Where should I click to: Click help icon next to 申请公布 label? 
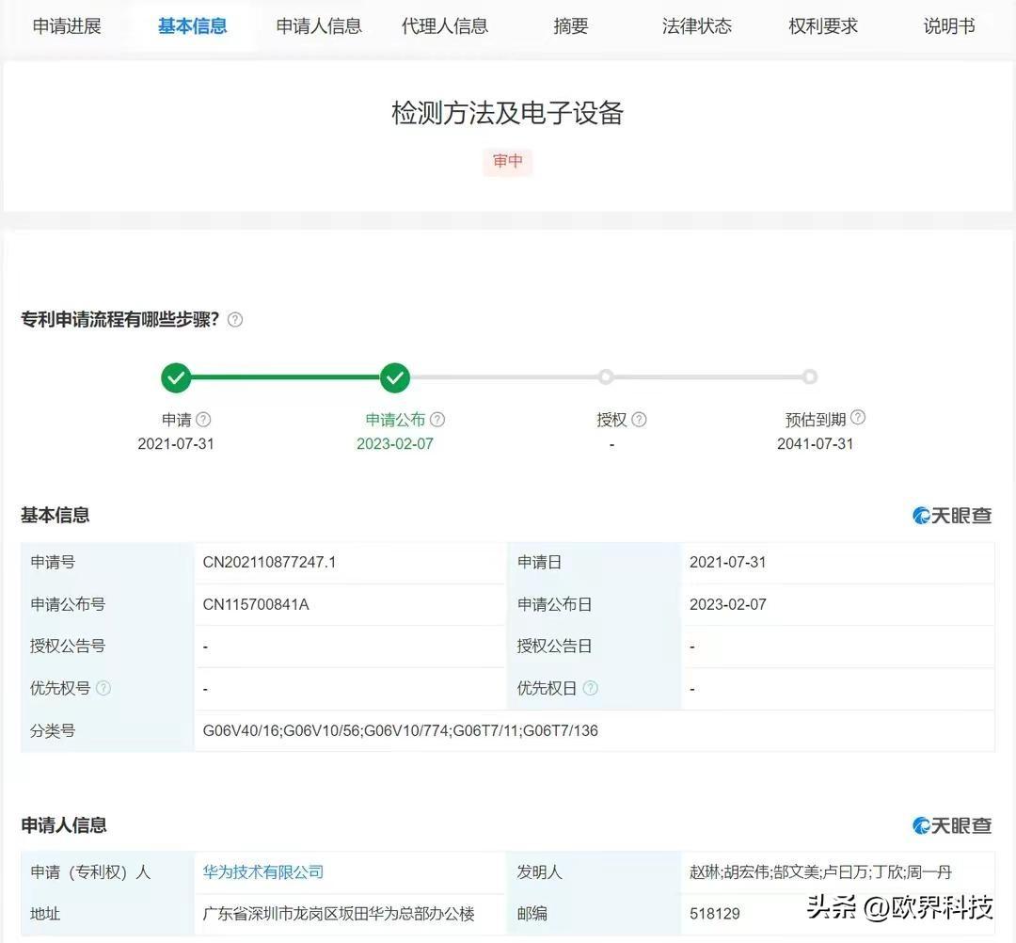coord(437,420)
